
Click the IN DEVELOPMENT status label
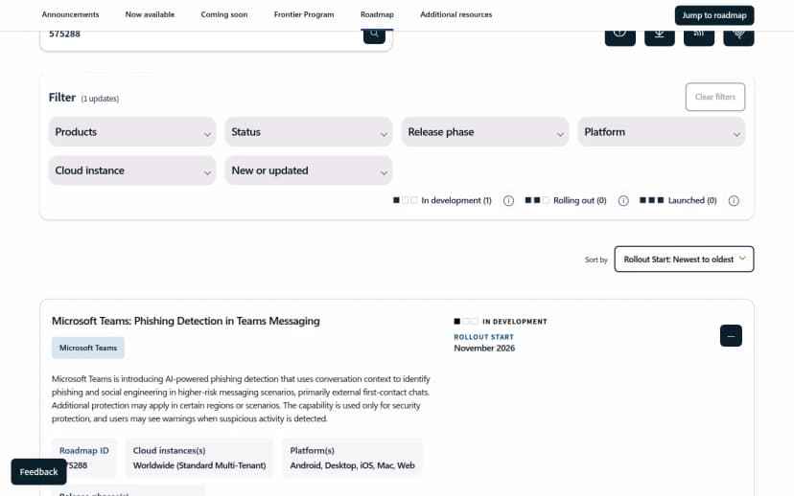pos(515,322)
